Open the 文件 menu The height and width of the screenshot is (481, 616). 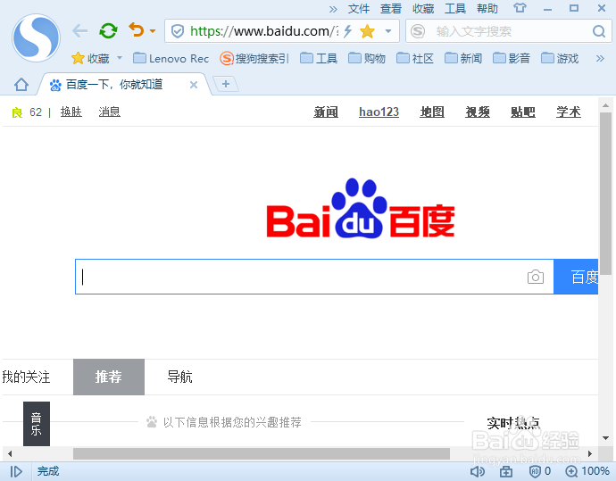(358, 9)
